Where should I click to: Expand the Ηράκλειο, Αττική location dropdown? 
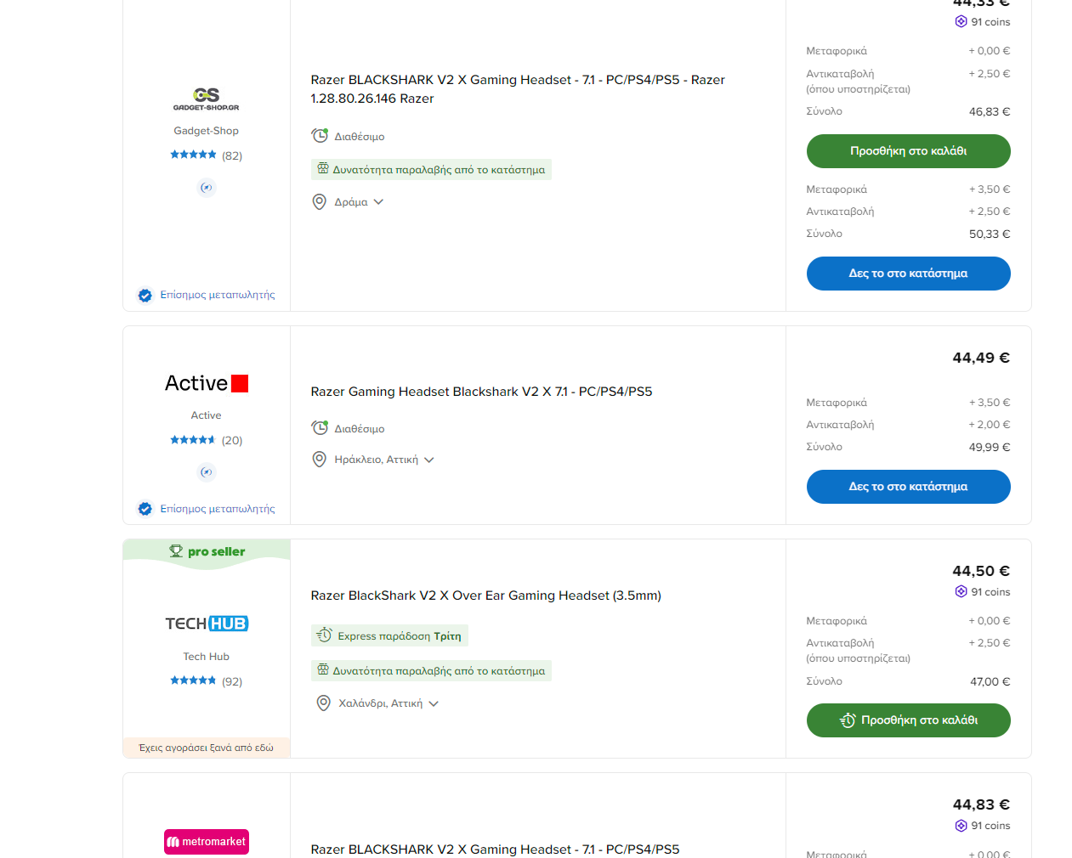pyautogui.click(x=429, y=460)
